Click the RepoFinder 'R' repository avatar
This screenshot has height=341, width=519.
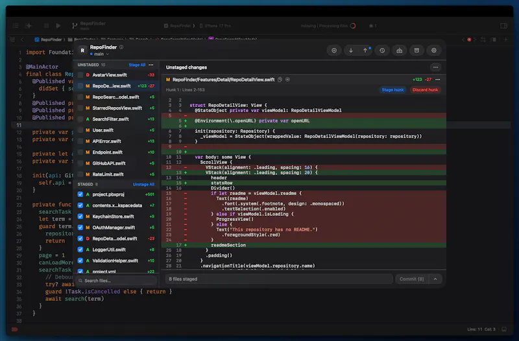point(82,51)
